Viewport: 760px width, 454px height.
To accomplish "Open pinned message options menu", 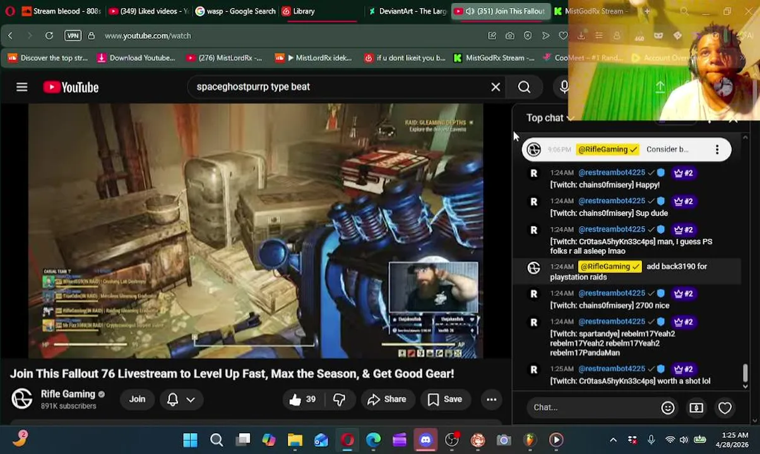I will 717,149.
